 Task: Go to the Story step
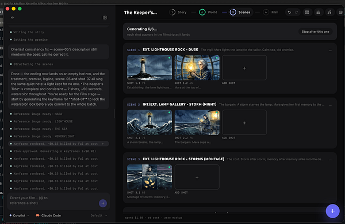tap(178, 12)
